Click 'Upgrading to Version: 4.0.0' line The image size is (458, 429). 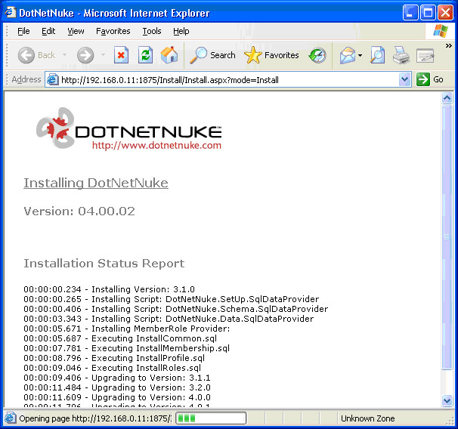(117, 397)
